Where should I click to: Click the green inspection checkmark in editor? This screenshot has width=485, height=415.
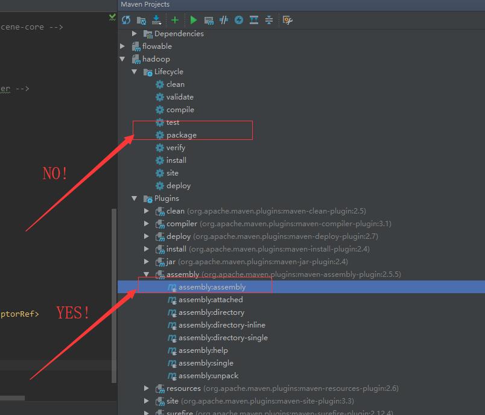(112, 17)
